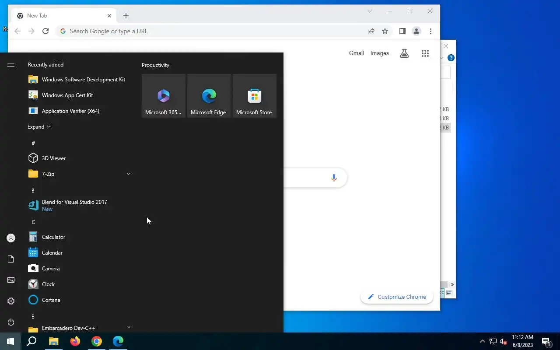The height and width of the screenshot is (350, 560).
Task: Launch 3D Viewer app
Action: [79, 158]
